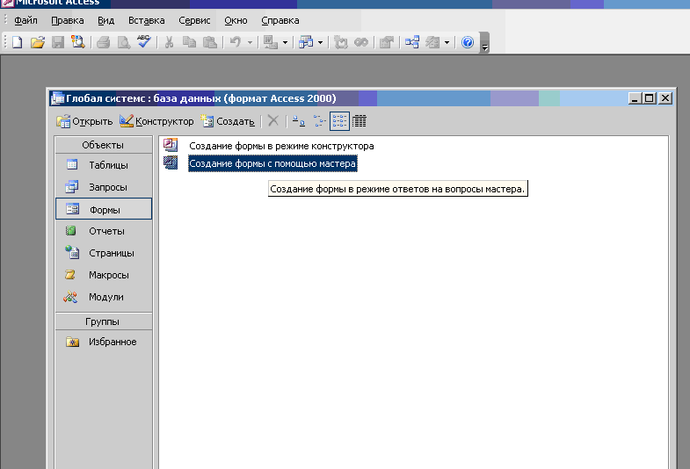
Task: Expand the New Object dropdown arrow
Action: pyautogui.click(x=447, y=42)
